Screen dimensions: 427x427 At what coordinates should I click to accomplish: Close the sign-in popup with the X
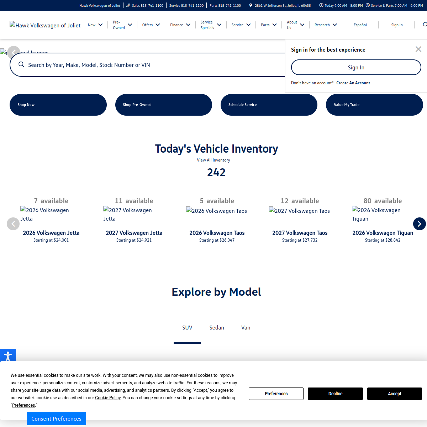(418, 49)
